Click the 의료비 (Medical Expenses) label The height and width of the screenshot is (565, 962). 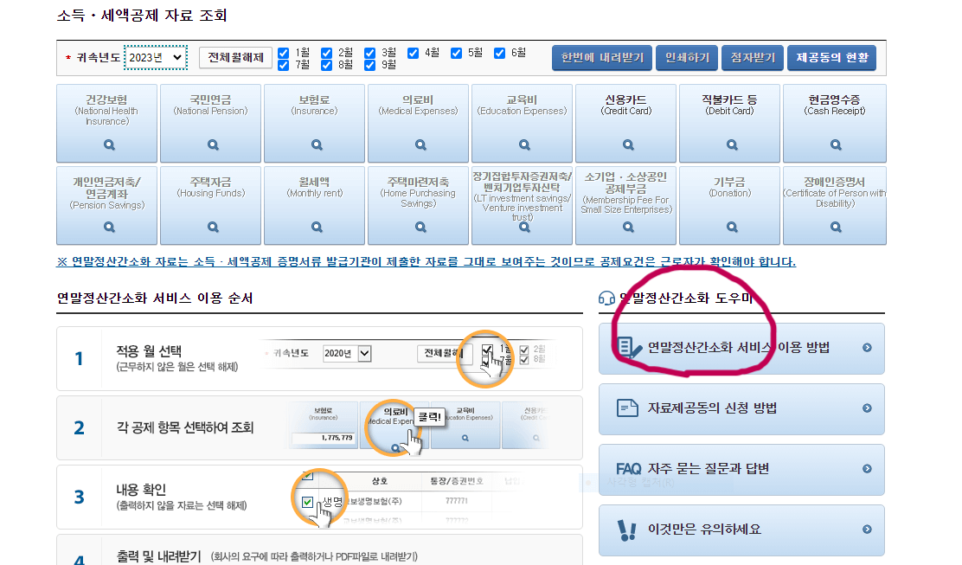coord(418,105)
